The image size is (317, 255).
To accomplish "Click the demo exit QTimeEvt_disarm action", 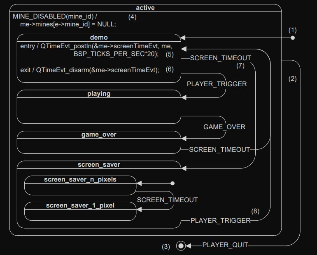I will click(90, 70).
